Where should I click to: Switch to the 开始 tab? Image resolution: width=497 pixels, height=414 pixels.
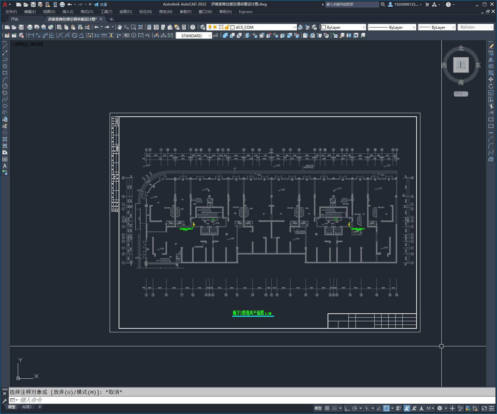(14, 19)
